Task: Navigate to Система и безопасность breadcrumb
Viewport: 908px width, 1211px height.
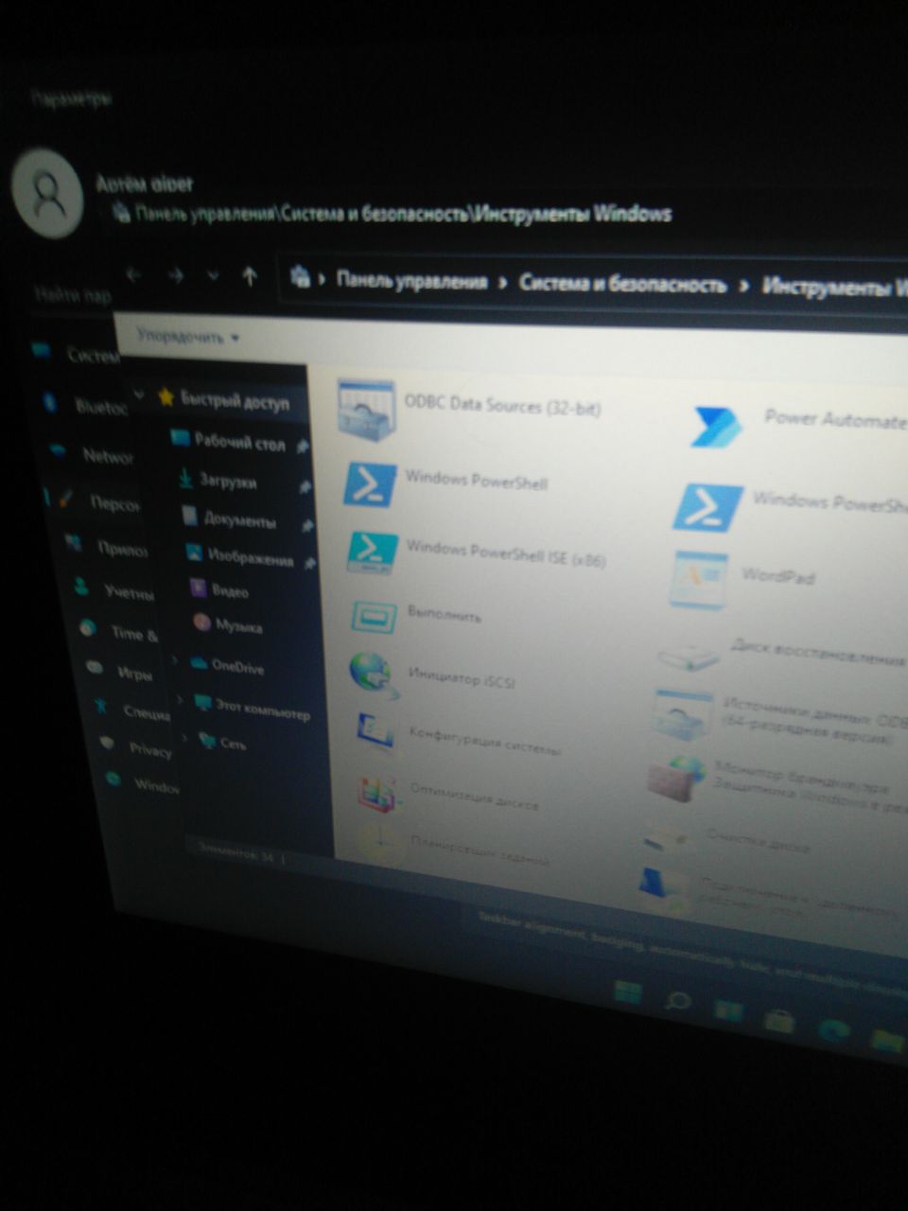Action: [x=622, y=284]
